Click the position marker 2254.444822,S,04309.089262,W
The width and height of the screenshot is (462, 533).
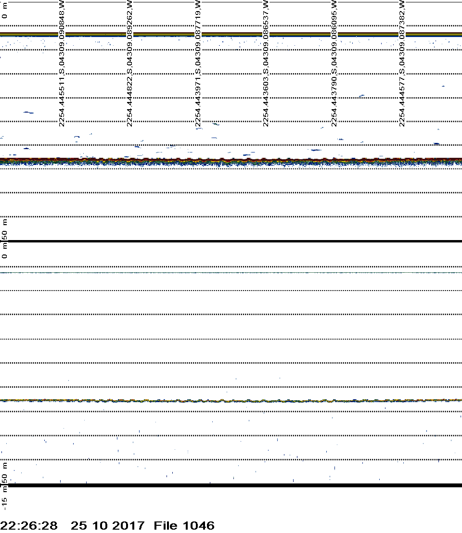[129, 63]
